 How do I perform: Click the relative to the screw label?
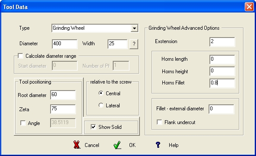(x=111, y=82)
